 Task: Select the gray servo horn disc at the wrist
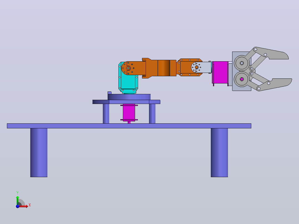pyautogui.click(x=197, y=67)
